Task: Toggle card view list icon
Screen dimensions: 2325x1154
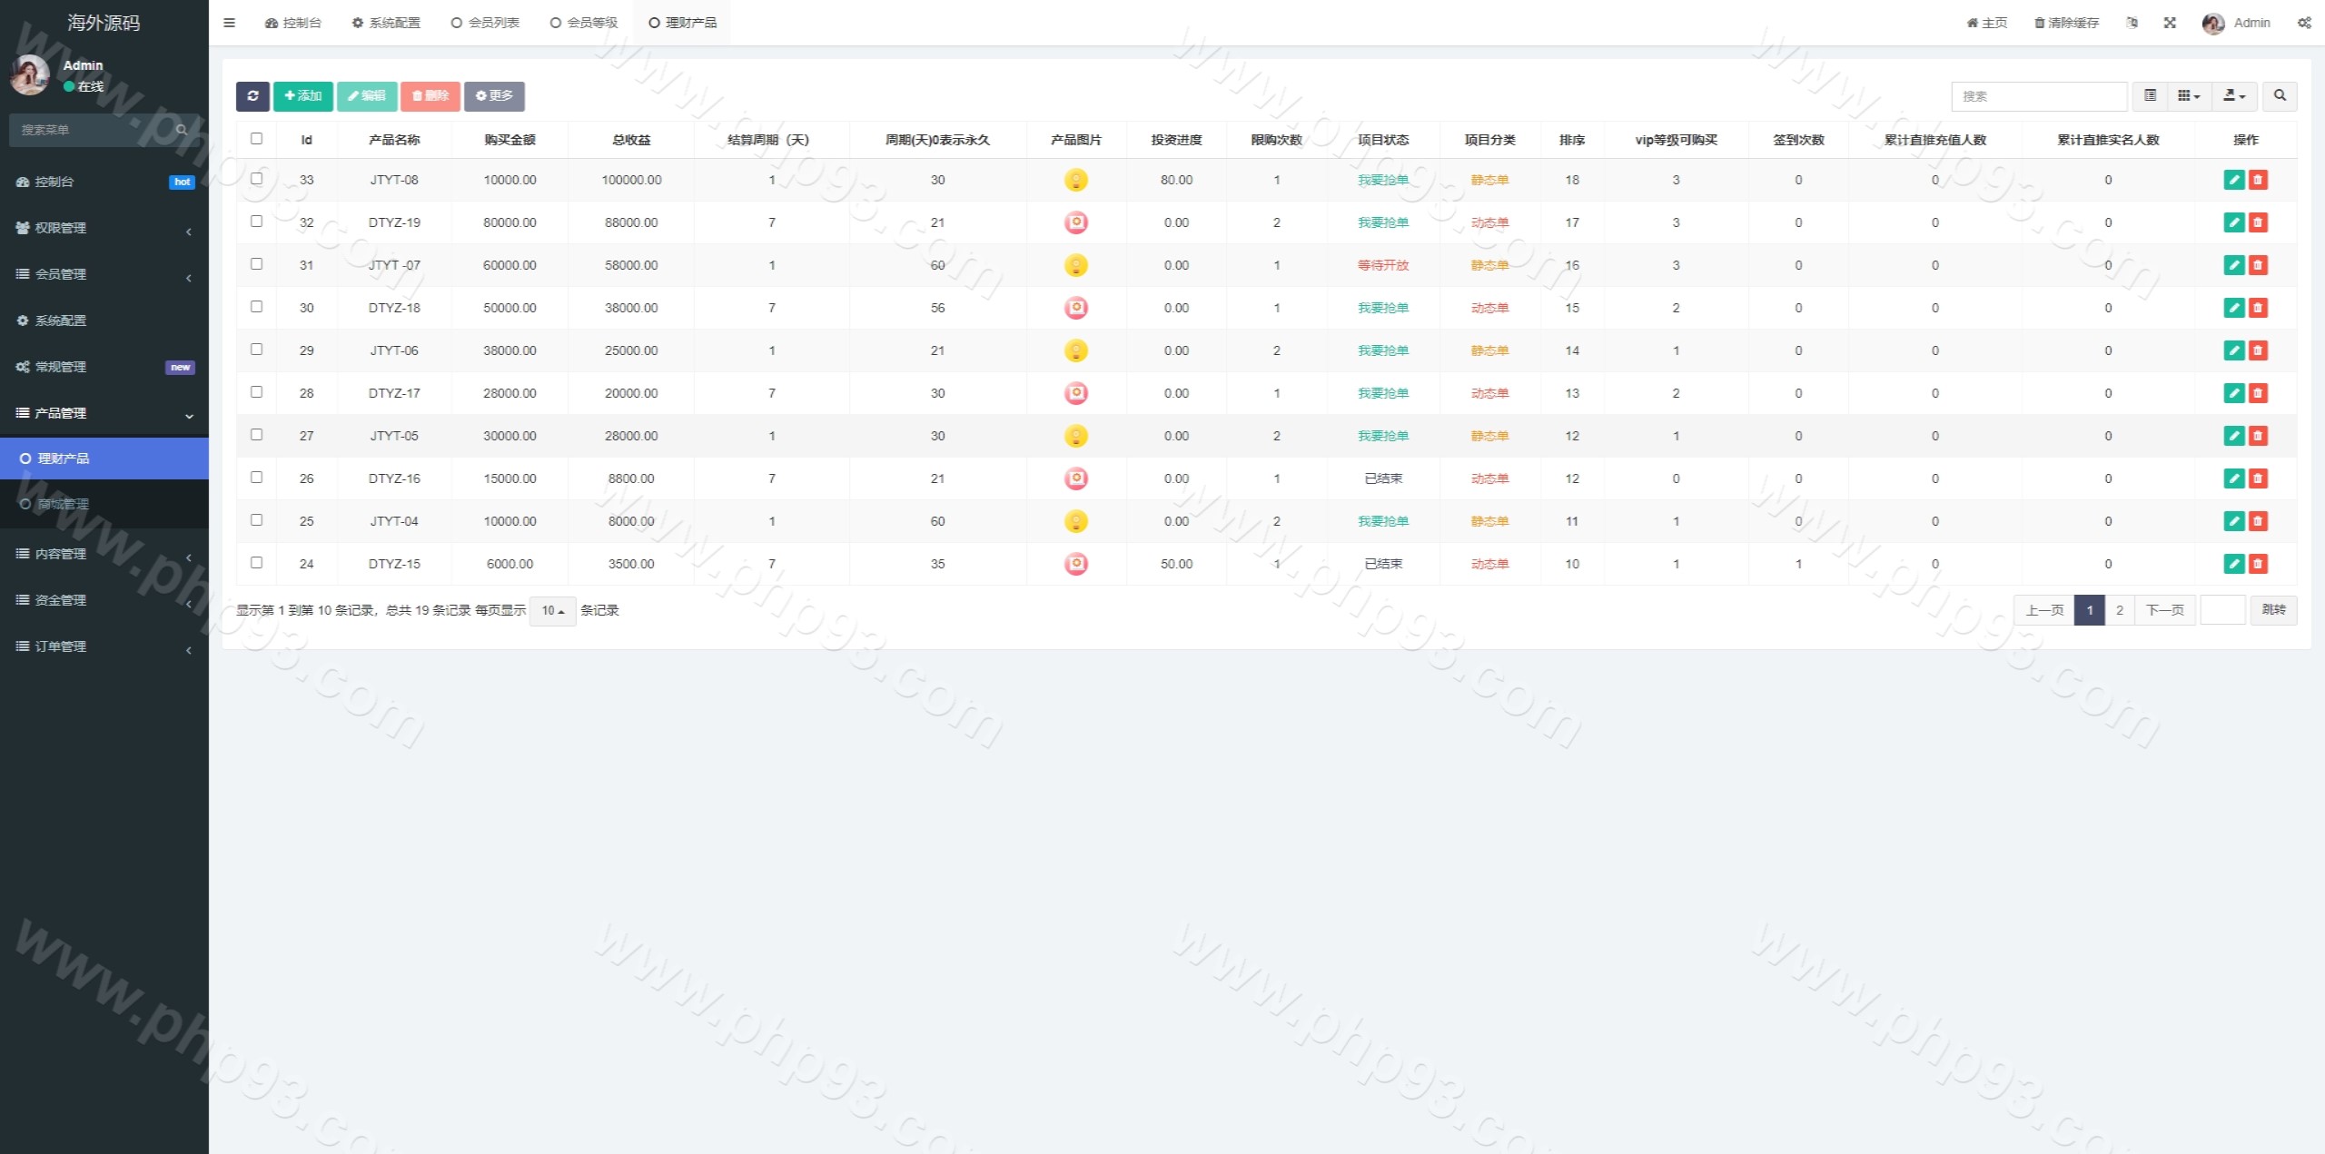Action: click(x=2150, y=96)
